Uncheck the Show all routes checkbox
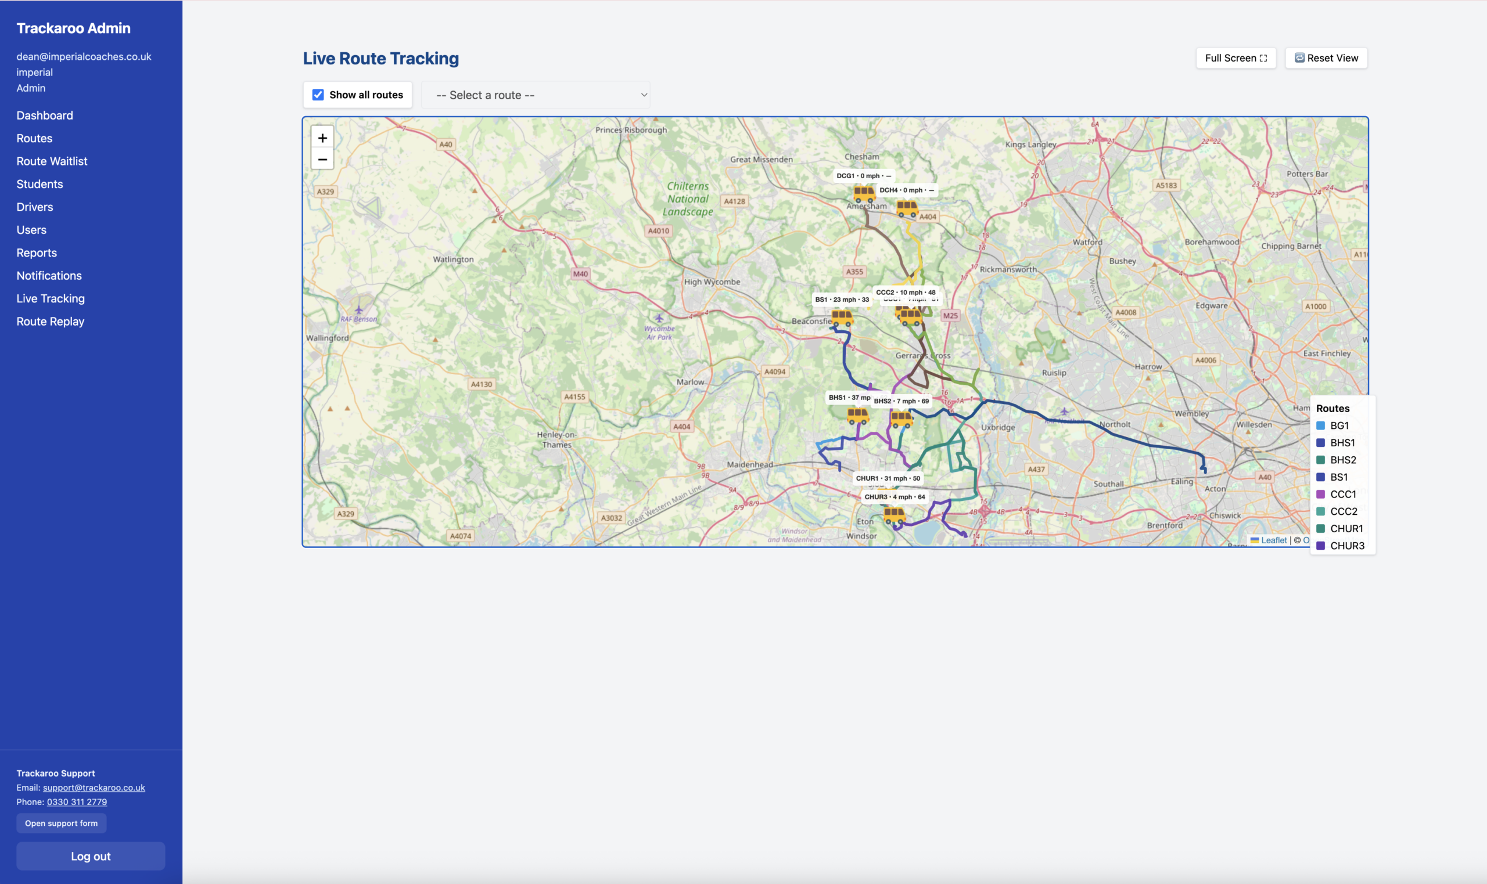The width and height of the screenshot is (1487, 884). (x=318, y=95)
